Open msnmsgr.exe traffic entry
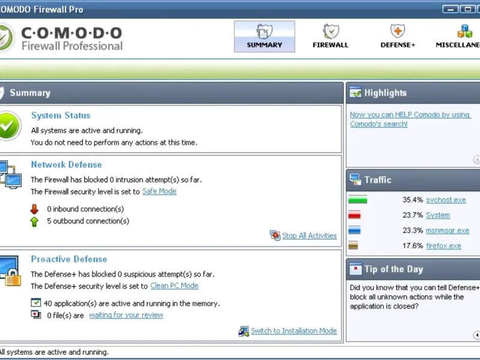 pos(447,230)
